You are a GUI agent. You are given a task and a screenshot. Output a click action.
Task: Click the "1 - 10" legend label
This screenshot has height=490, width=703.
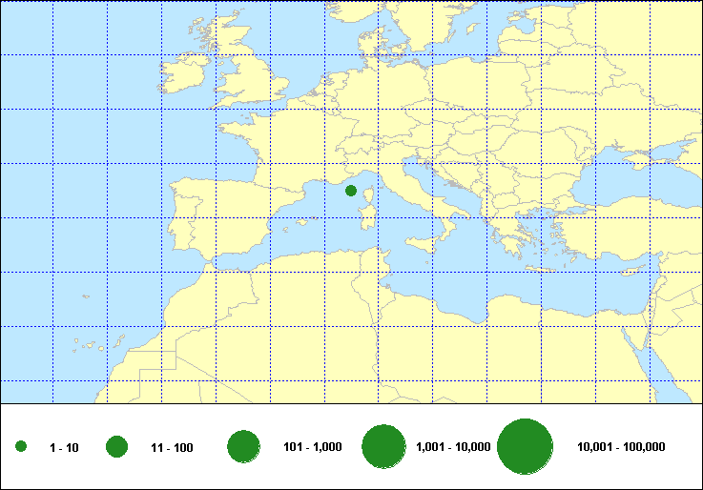64,448
